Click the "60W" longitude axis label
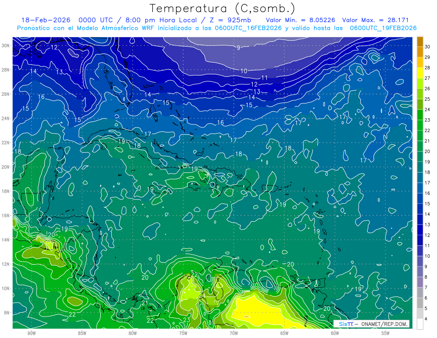 point(335,333)
